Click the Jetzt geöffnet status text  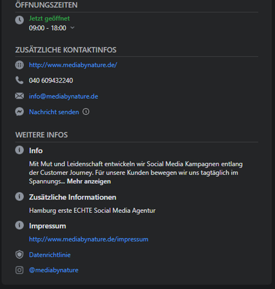pos(50,18)
